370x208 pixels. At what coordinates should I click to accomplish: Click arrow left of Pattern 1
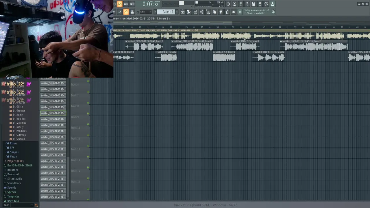(x=155, y=12)
